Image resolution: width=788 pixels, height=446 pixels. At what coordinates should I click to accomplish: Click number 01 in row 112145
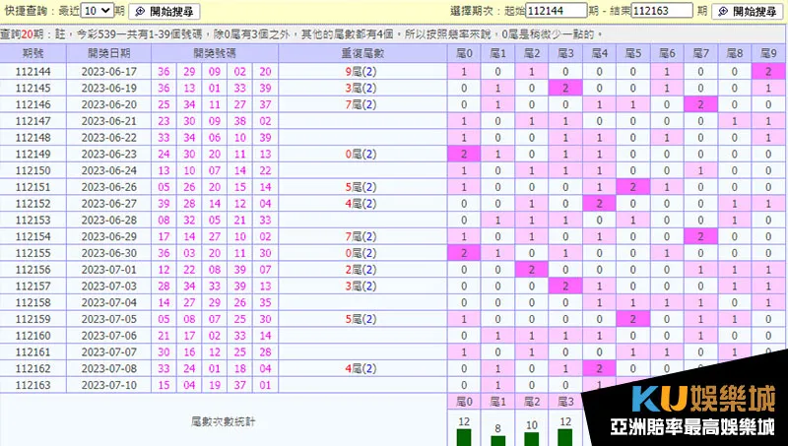coord(215,88)
